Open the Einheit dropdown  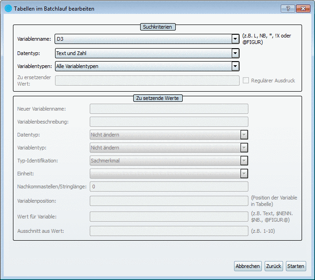(244, 174)
